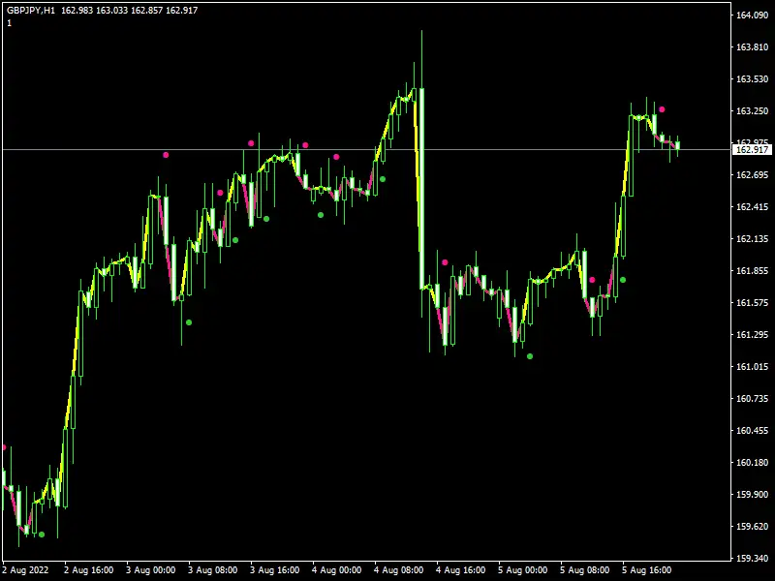Click the 163.250 price scale value
The image size is (775, 581).
[x=753, y=111]
